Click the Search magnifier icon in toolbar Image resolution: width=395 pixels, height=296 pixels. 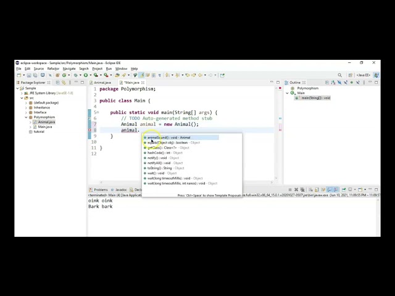[x=339, y=75]
